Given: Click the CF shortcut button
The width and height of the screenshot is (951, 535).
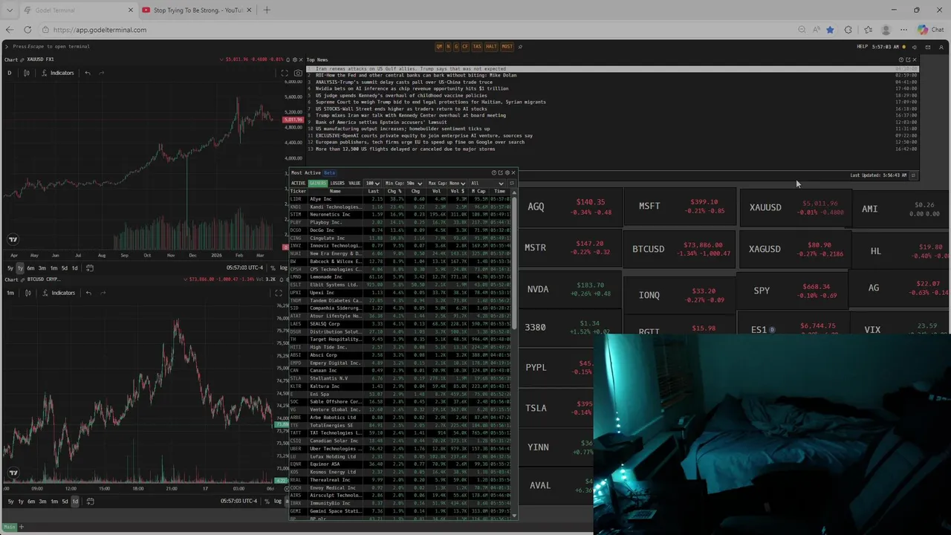Looking at the screenshot, I should click(465, 47).
